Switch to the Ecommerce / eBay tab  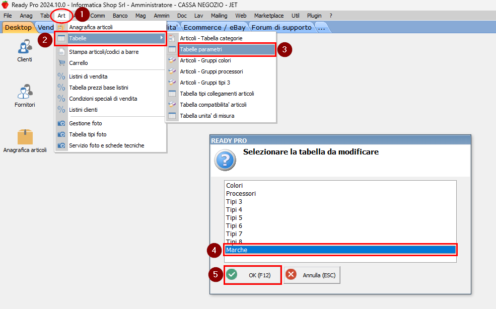(215, 28)
